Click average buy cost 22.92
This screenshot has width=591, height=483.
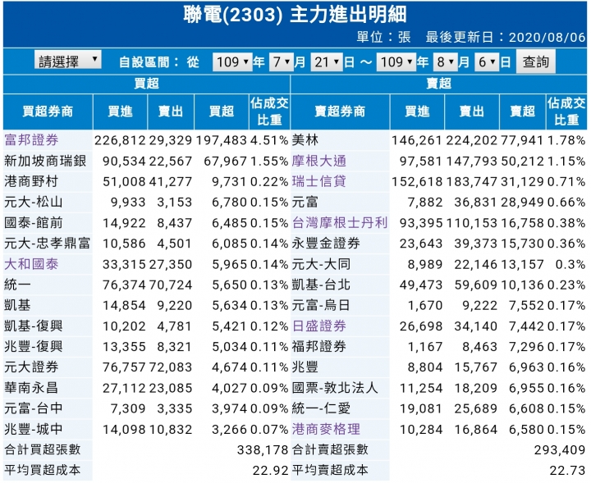point(271,471)
